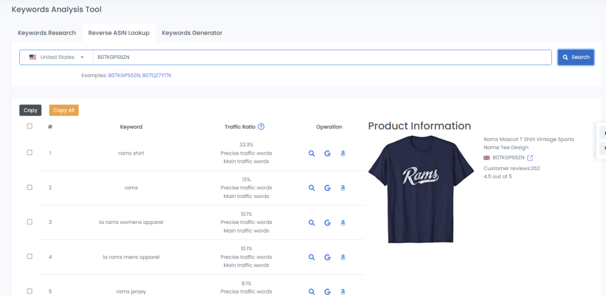Click Amazon icon for la rams womens apparel

pos(343,223)
